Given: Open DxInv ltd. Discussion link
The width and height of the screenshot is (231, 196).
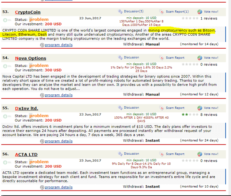Looking at the screenshot, I should click(131, 108).
